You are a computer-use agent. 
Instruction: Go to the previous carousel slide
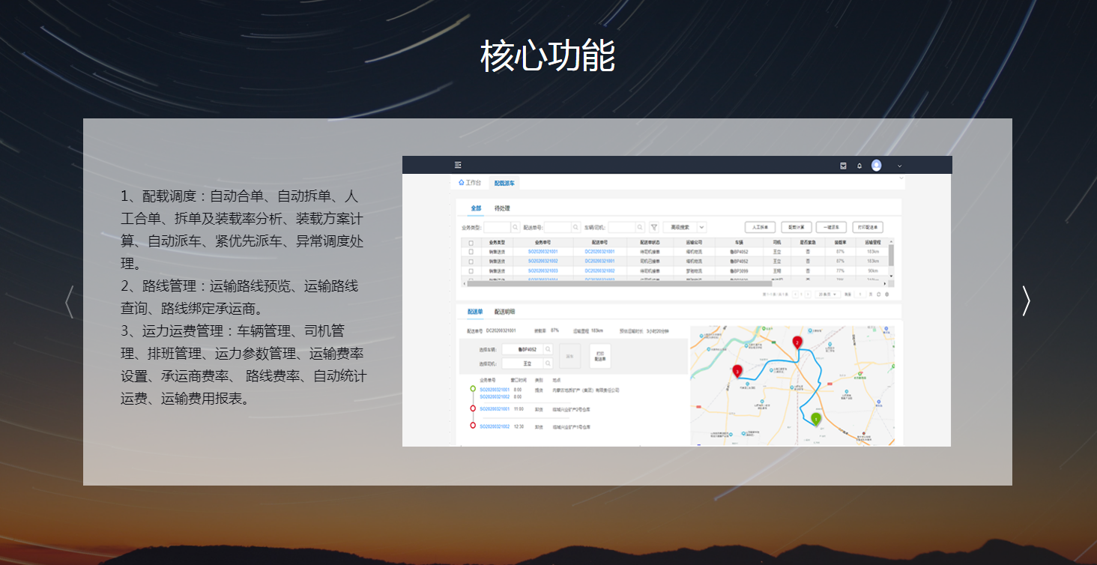tap(70, 301)
